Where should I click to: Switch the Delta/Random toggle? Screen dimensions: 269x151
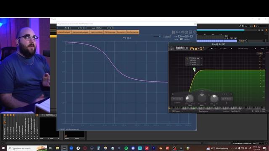pos(181,39)
